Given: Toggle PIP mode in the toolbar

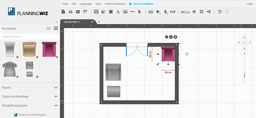Looking at the screenshot, I should tap(173, 12).
